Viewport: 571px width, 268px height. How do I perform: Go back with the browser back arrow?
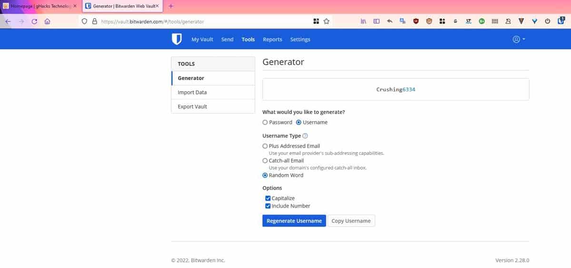[x=8, y=21]
